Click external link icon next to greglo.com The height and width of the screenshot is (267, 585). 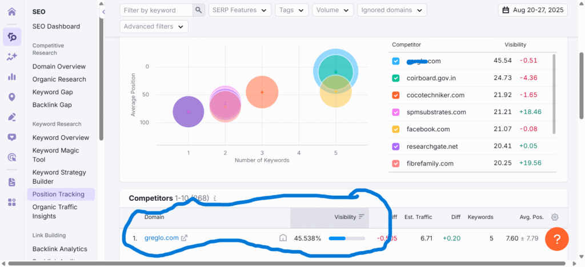[184, 238]
